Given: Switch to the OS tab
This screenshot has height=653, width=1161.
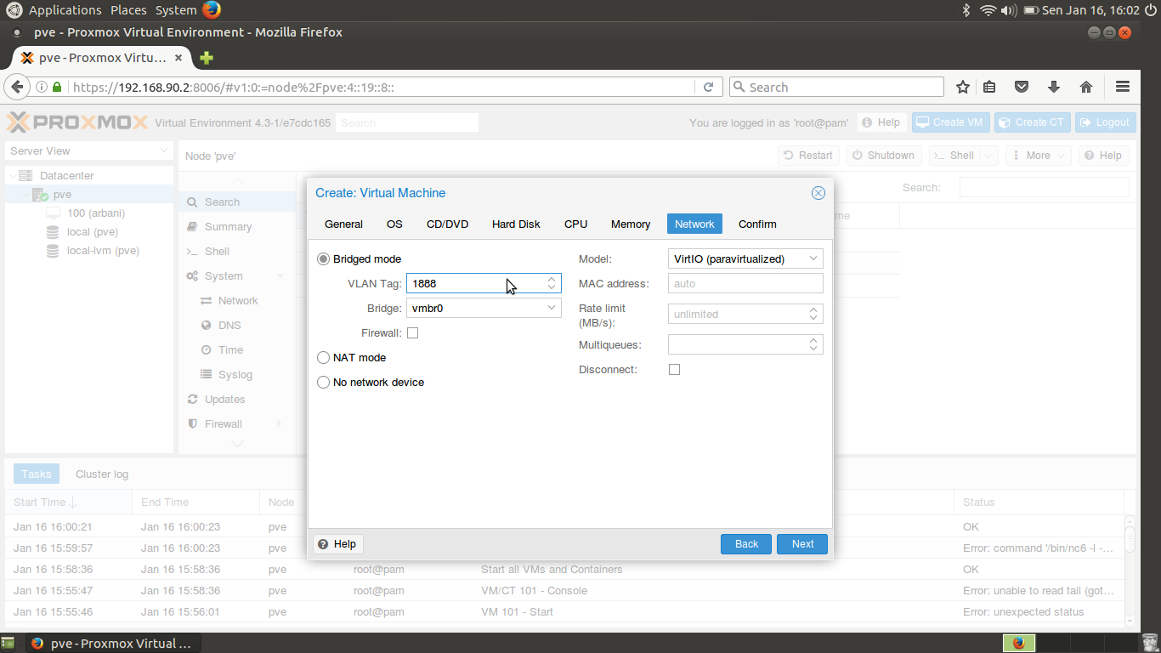Looking at the screenshot, I should 394,224.
